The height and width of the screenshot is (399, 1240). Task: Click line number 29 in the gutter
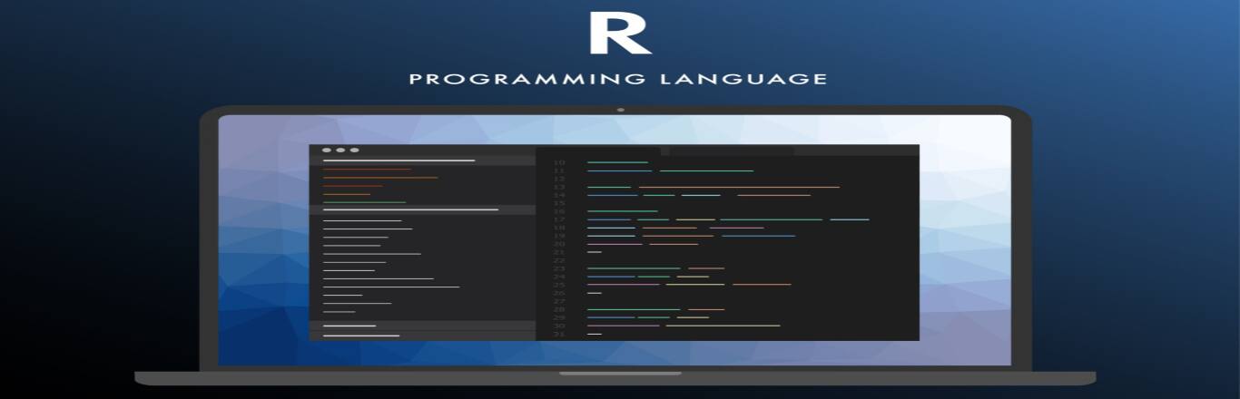pyautogui.click(x=558, y=317)
